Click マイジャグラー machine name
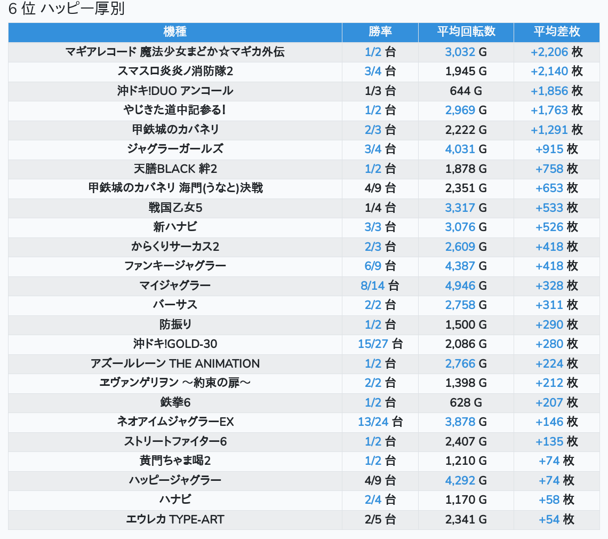Viewport: 608px width, 539px height. 175,286
